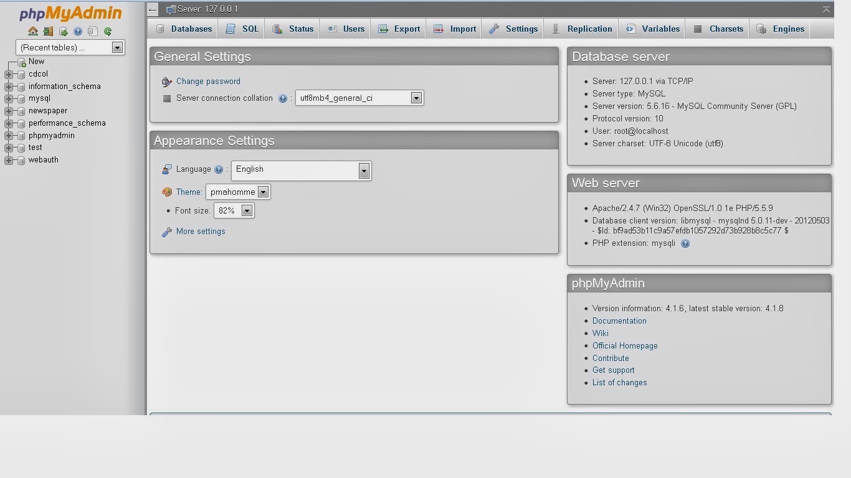This screenshot has height=478, width=851.
Task: Go to the Status tab
Action: click(293, 29)
